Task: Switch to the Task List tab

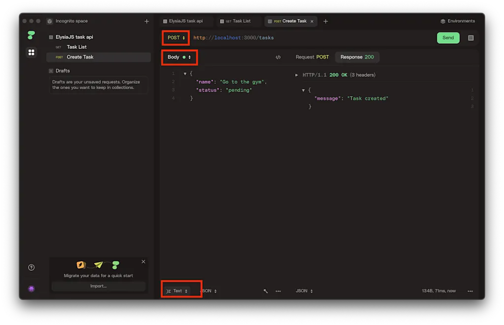Action: click(238, 21)
